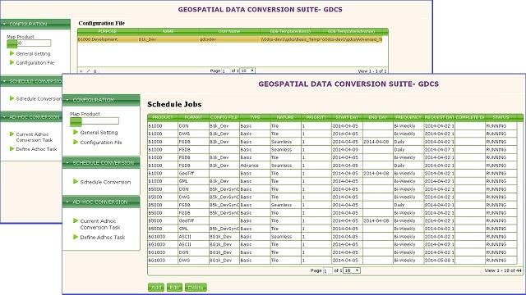
Task: Click the Edit button below Schedule Jobs
Action: pos(174,288)
